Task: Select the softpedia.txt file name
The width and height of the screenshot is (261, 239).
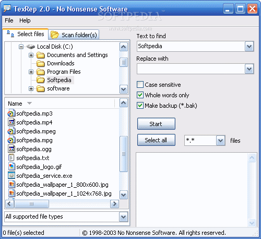Action: click(33, 158)
